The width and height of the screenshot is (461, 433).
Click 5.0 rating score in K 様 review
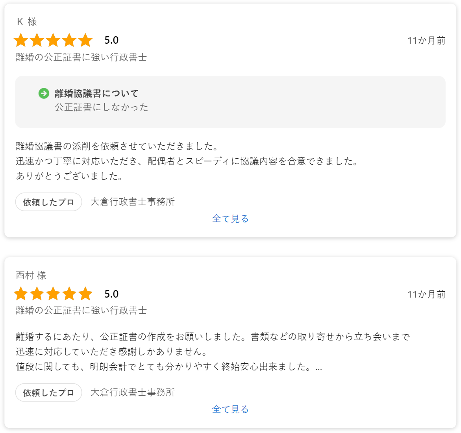pos(111,40)
